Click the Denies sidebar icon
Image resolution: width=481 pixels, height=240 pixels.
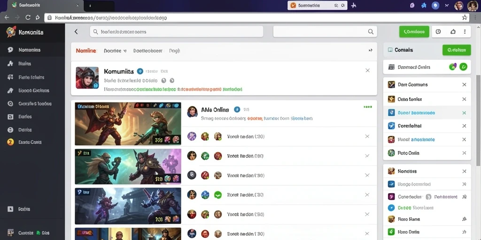10,130
